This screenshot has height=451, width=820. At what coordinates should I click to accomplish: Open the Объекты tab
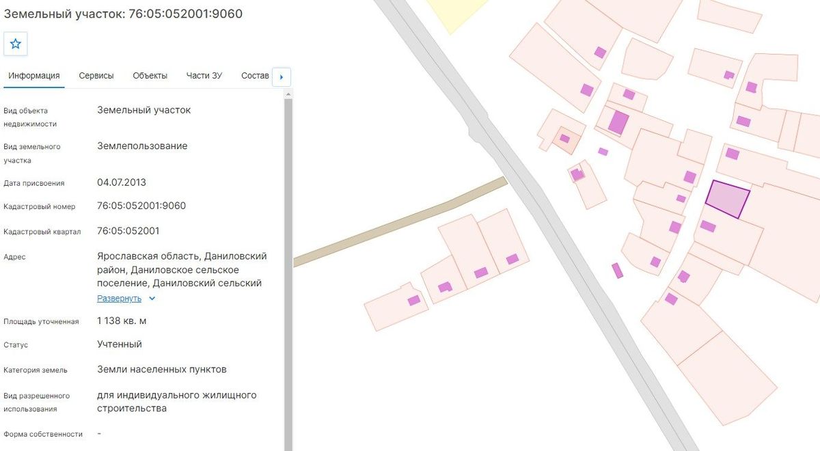pyautogui.click(x=150, y=76)
